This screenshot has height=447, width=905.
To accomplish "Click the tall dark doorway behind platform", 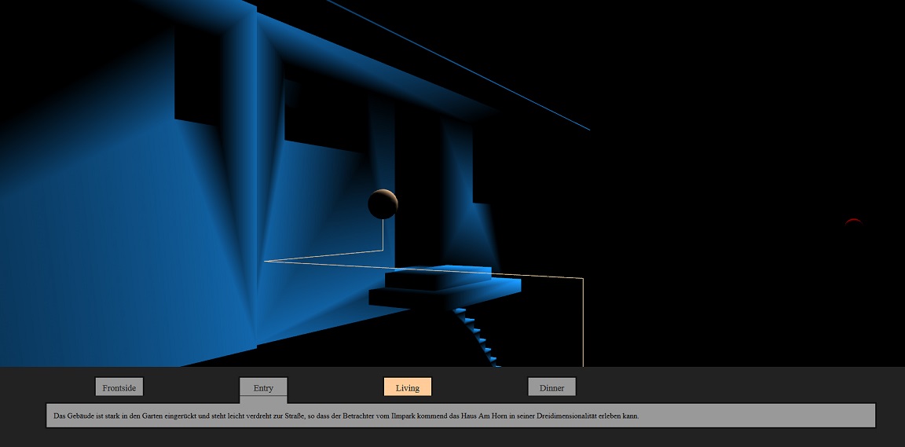I will pos(416,189).
